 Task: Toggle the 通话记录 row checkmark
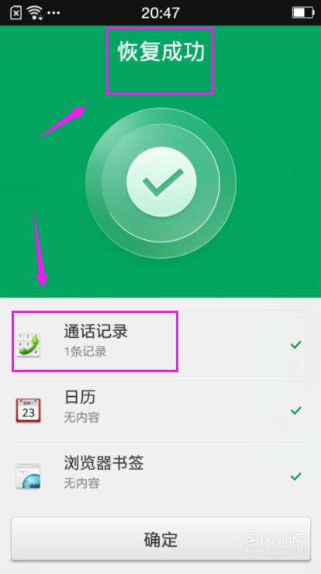[295, 344]
